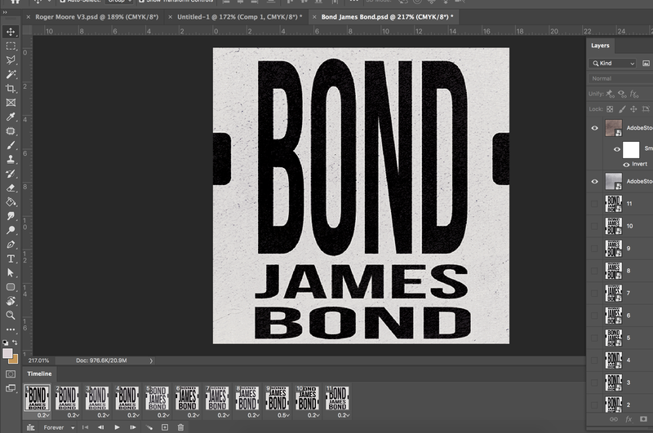653x433 pixels.
Task: Select the Path Selection tool
Action: [11, 273]
